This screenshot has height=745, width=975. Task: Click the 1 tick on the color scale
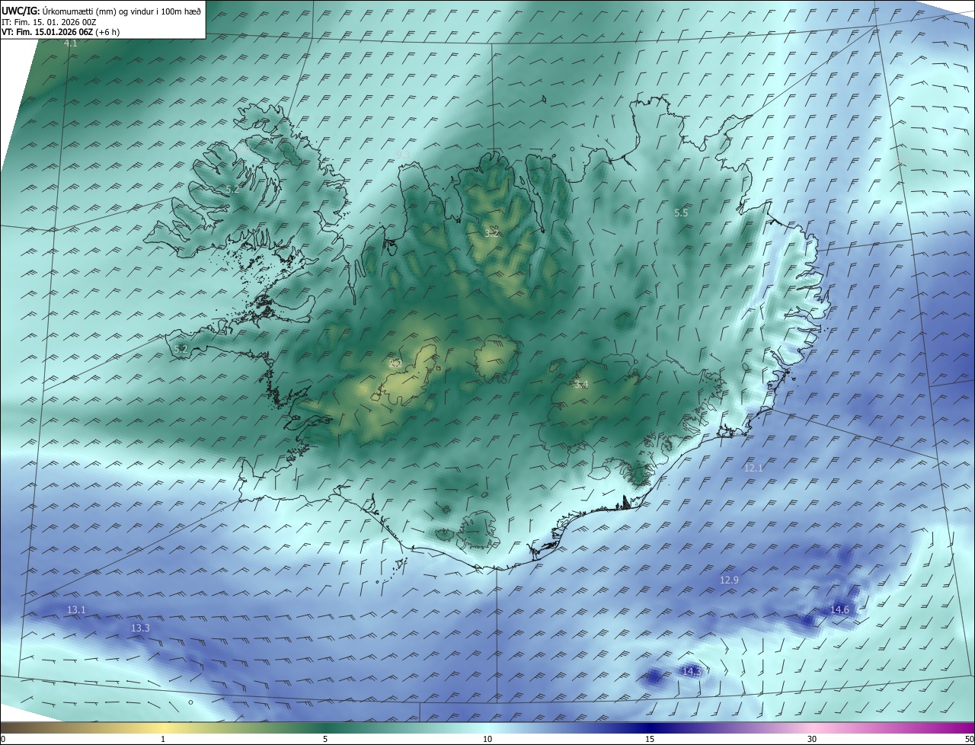(x=163, y=740)
